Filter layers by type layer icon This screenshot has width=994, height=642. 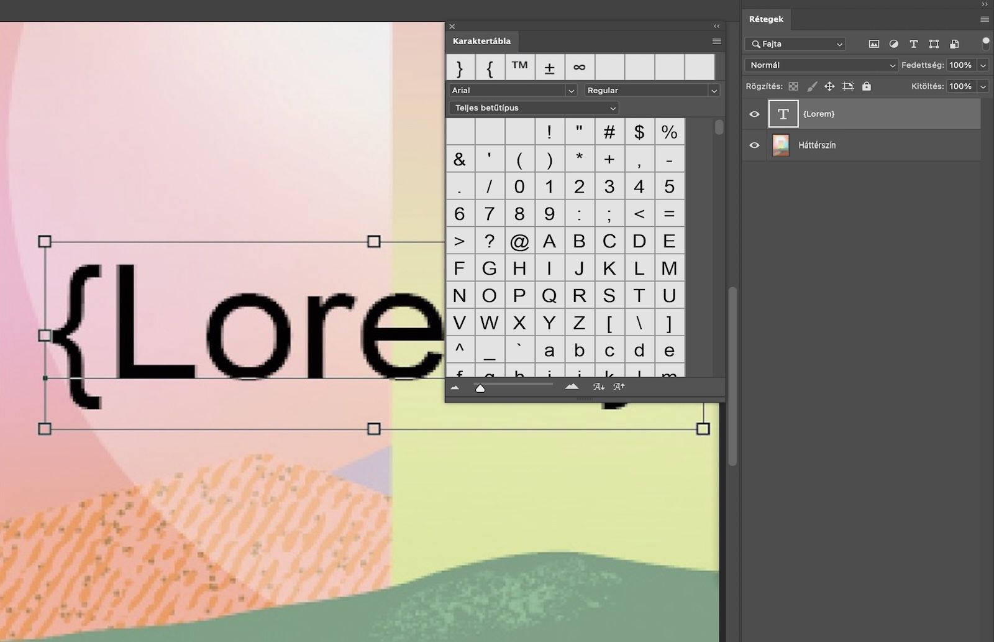(x=914, y=44)
